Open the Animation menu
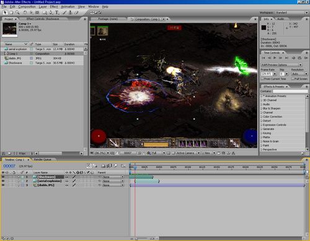Screen dimensions: 310x241 pyautogui.click(x=68, y=7)
